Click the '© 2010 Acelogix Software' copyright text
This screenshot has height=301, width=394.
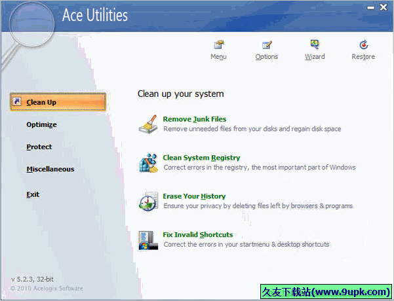coord(47,289)
